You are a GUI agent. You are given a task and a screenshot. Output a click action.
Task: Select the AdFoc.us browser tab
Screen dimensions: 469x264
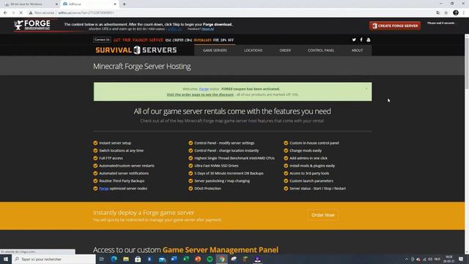click(89, 4)
